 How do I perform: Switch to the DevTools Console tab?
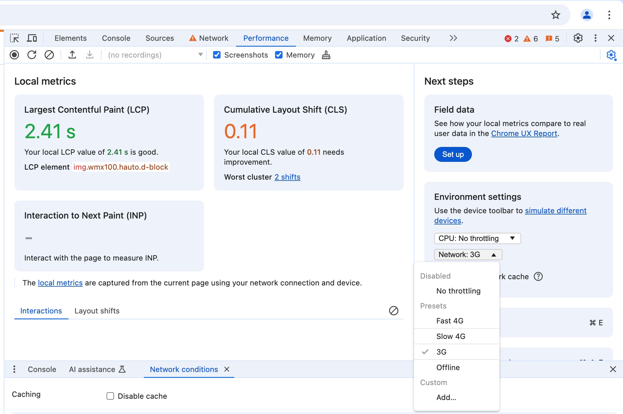(x=116, y=38)
